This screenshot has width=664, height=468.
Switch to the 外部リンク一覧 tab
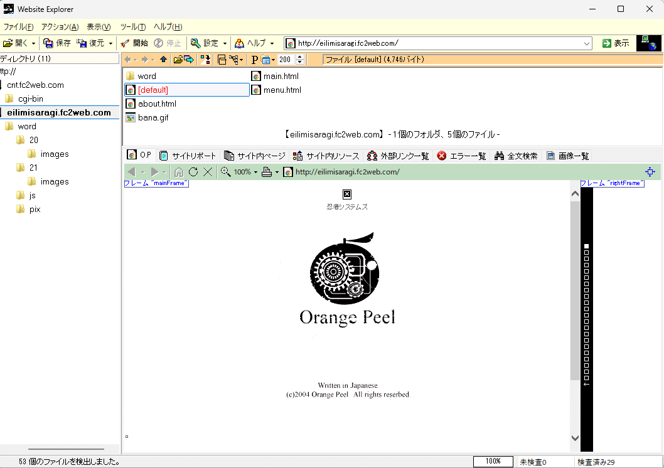click(x=398, y=156)
